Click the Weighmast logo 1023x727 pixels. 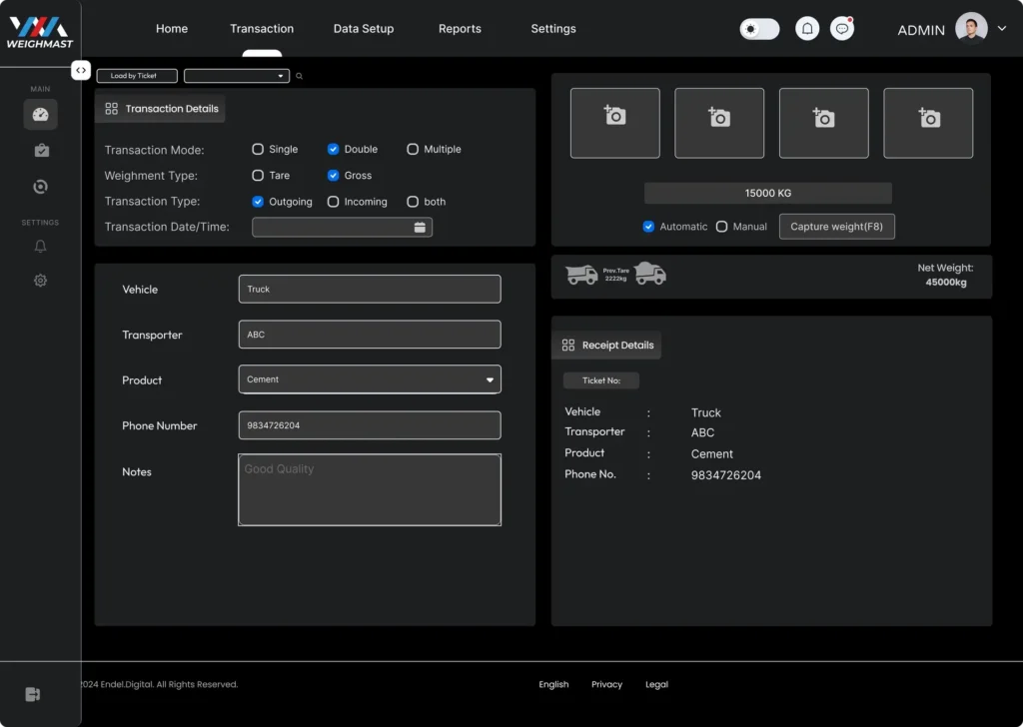(40, 33)
